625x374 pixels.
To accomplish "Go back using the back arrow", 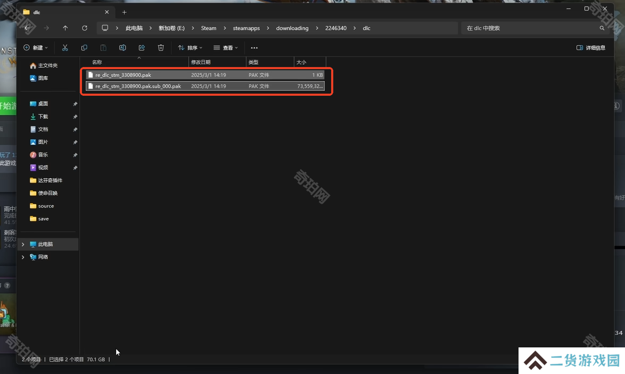I will point(27,28).
